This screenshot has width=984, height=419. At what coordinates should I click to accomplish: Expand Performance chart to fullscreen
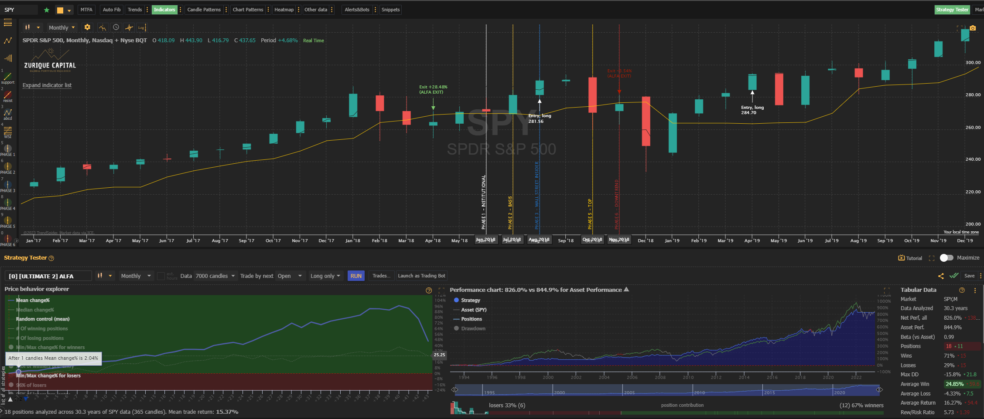[887, 290]
